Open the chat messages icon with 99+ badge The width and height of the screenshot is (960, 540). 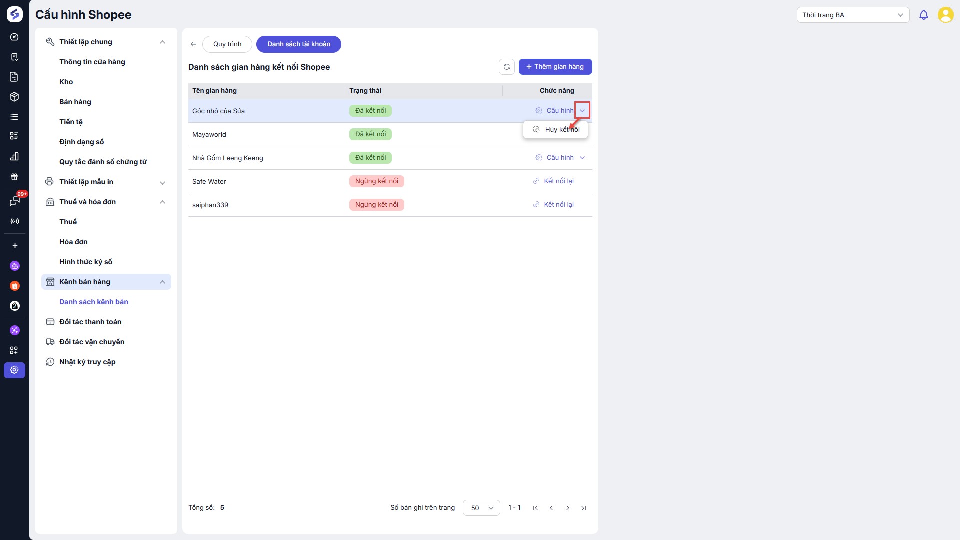(x=15, y=201)
